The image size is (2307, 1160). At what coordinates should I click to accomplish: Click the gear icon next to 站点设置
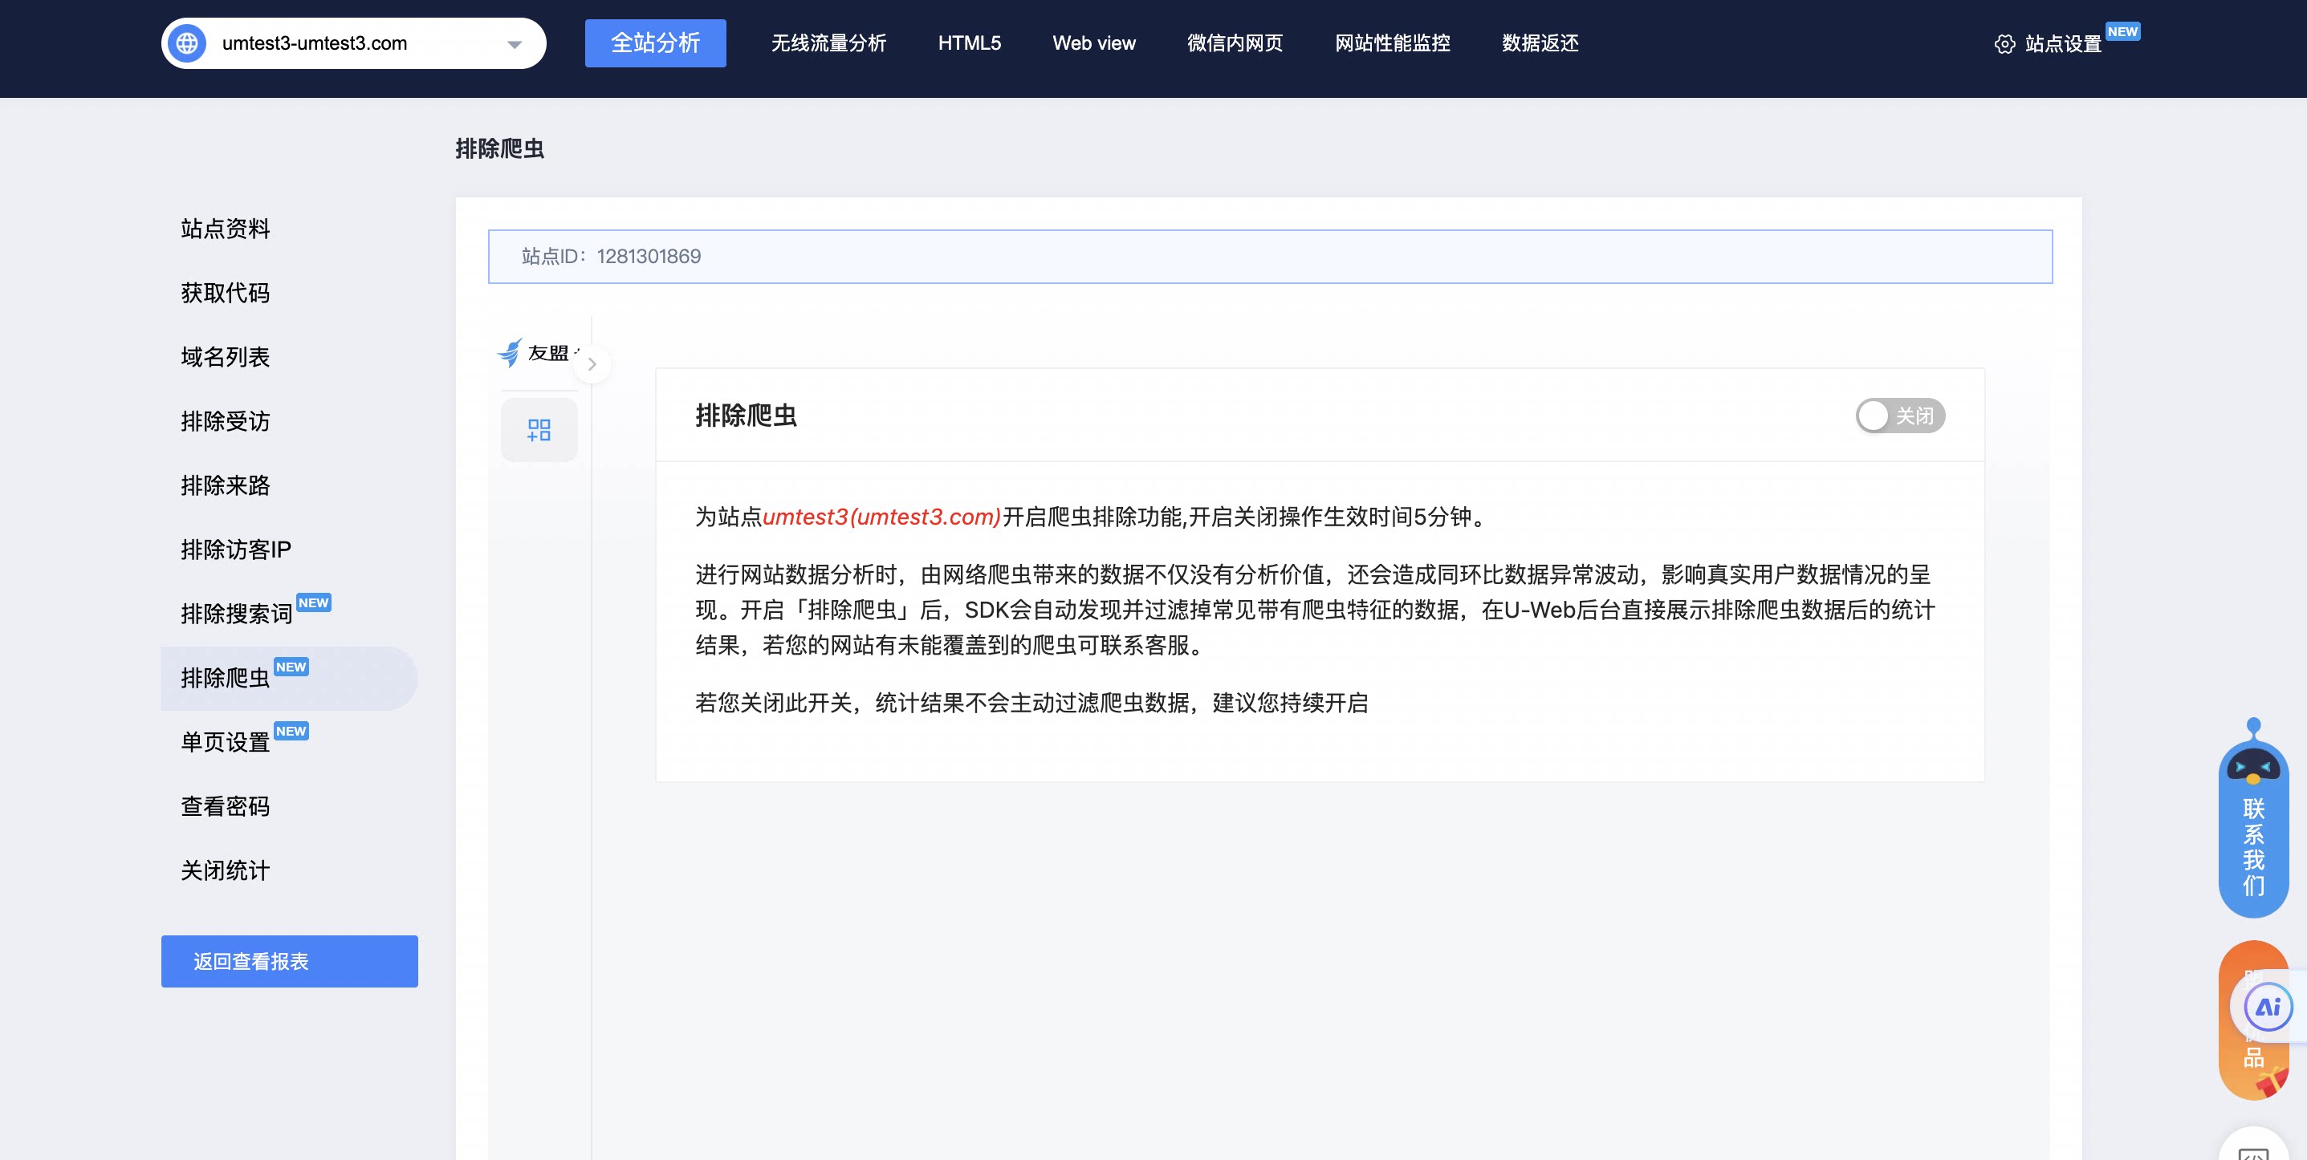tap(2004, 44)
